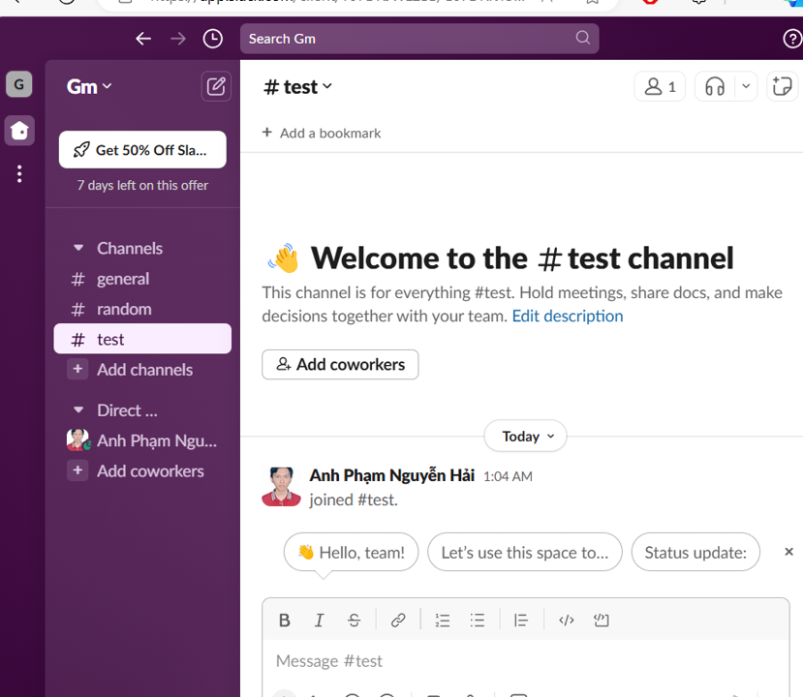This screenshot has height=697, width=803.
Task: View channel members count
Action: tap(660, 86)
